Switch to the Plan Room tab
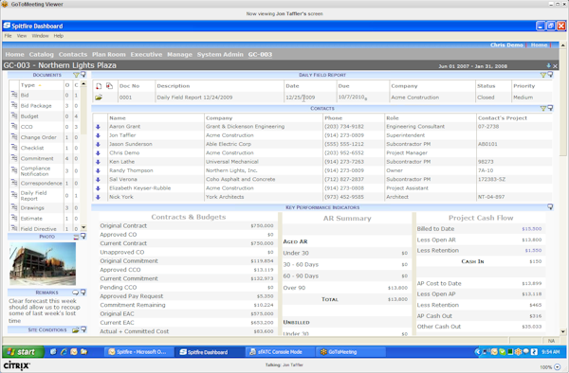The height and width of the screenshot is (373, 569). click(x=109, y=54)
